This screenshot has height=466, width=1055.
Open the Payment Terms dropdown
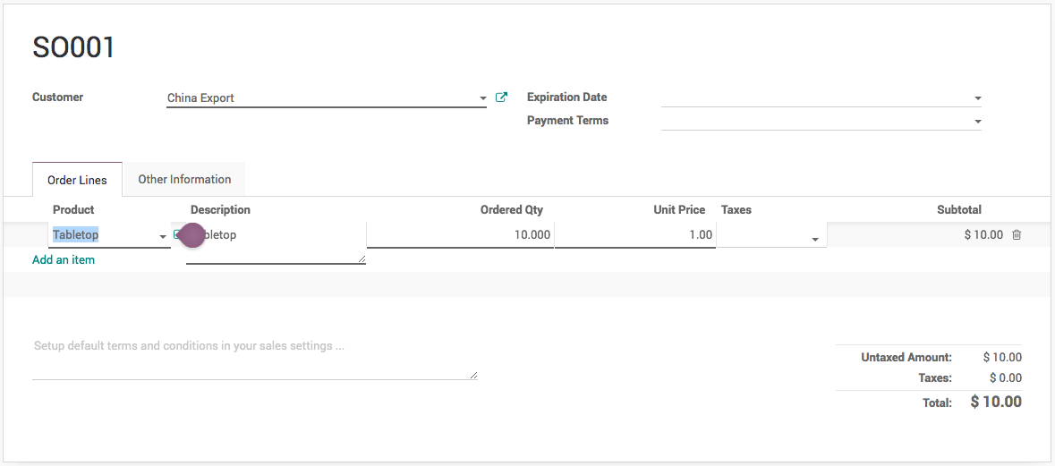point(978,122)
